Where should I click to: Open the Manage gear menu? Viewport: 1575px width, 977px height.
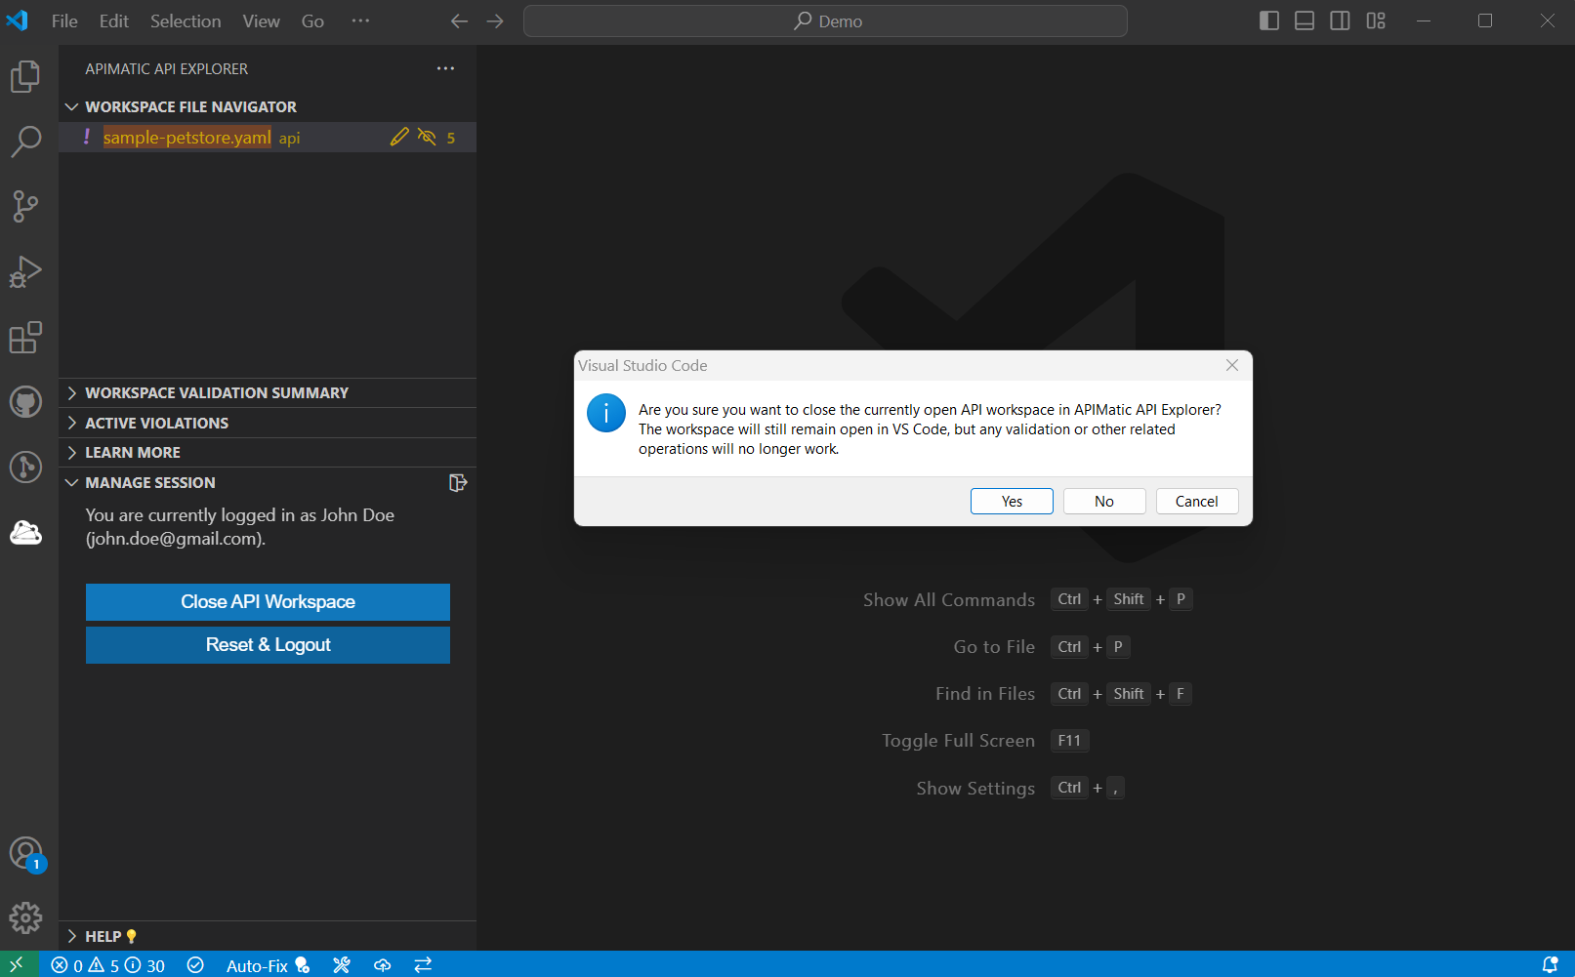(x=25, y=917)
